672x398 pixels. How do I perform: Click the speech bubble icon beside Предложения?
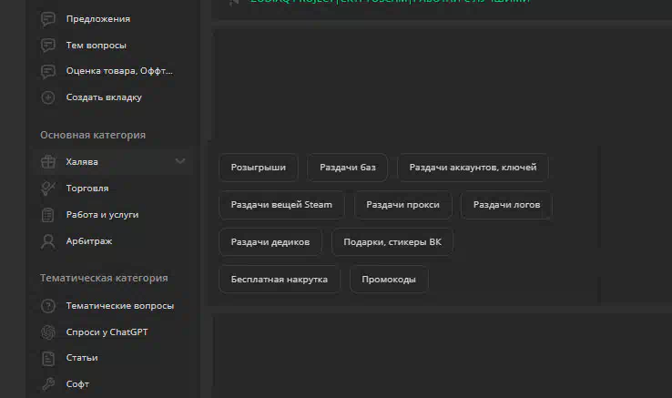click(48, 19)
